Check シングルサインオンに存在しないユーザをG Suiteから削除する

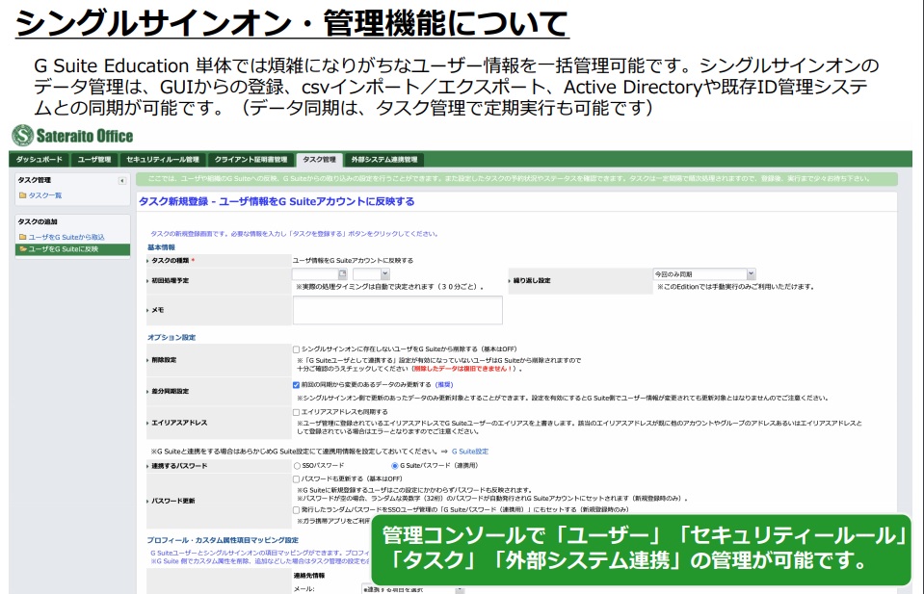coord(297,349)
